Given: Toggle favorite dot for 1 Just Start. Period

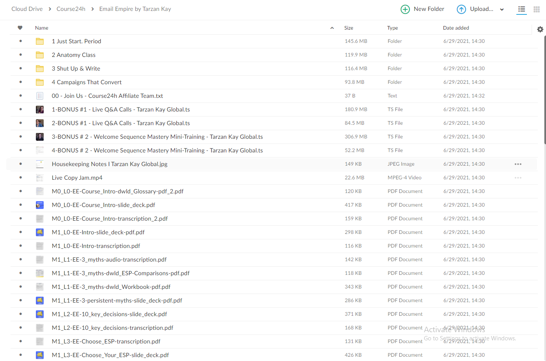Looking at the screenshot, I should coord(20,41).
